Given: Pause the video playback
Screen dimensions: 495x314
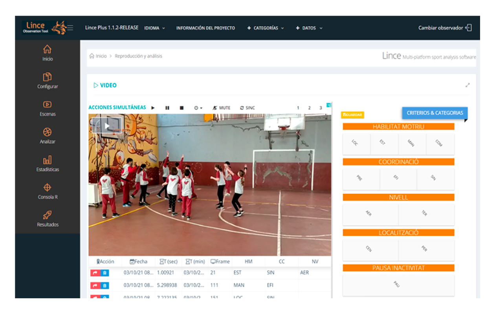Looking at the screenshot, I should coord(167,108).
